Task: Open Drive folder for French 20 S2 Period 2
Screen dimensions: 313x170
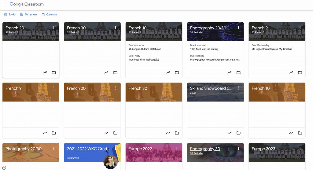Action: point(54,72)
